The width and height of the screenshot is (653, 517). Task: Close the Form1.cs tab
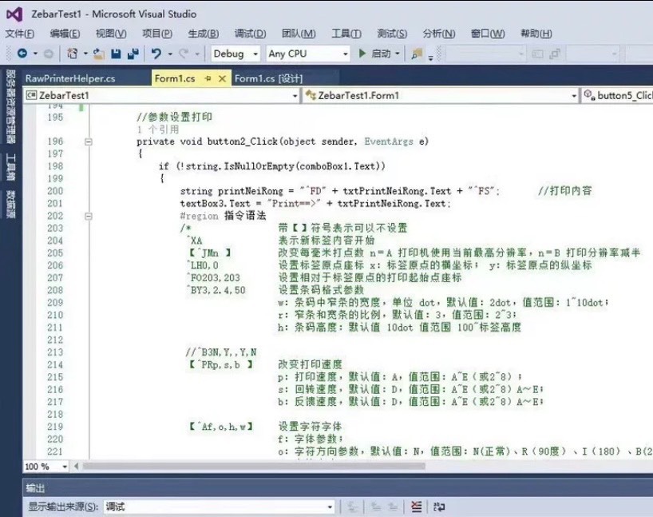(223, 78)
